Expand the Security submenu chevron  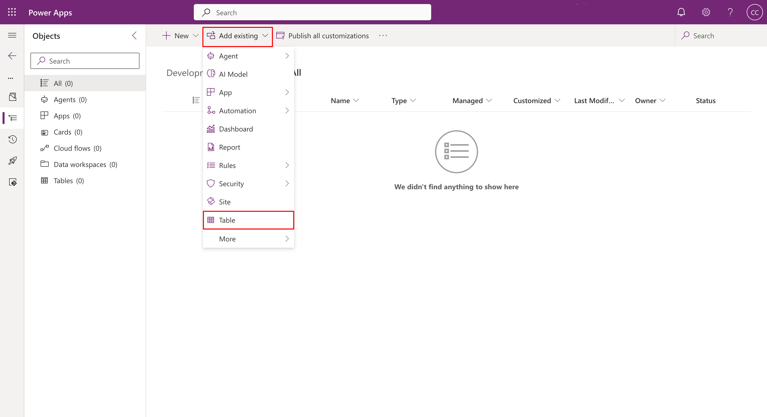click(x=287, y=183)
